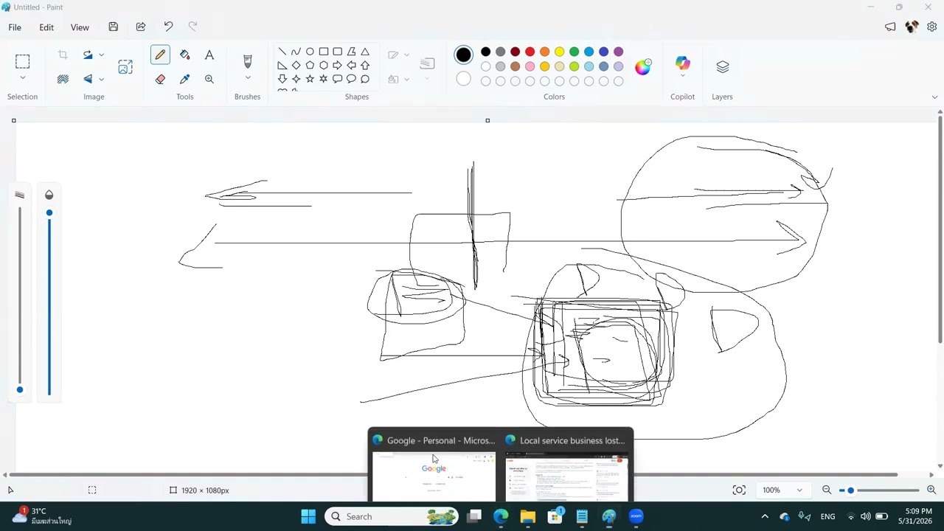
Task: Click the Save icon
Action: [x=113, y=27]
